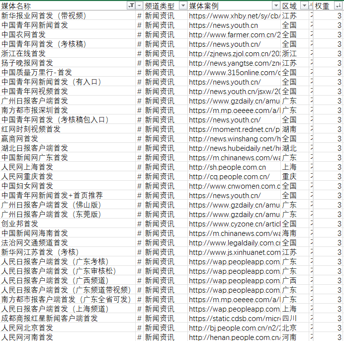
Task: Open the 频道类型 column filter dropdown
Action: coord(182,5)
